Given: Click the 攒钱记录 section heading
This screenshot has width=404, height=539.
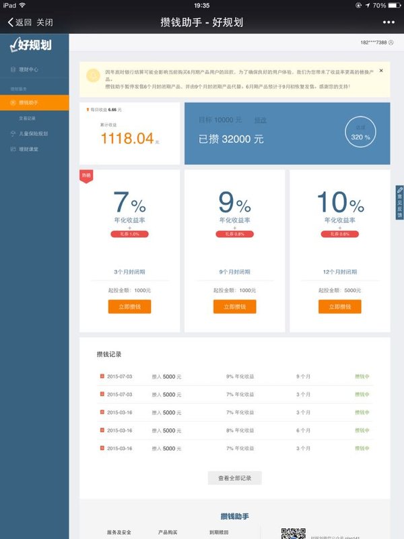Looking at the screenshot, I should 109,354.
